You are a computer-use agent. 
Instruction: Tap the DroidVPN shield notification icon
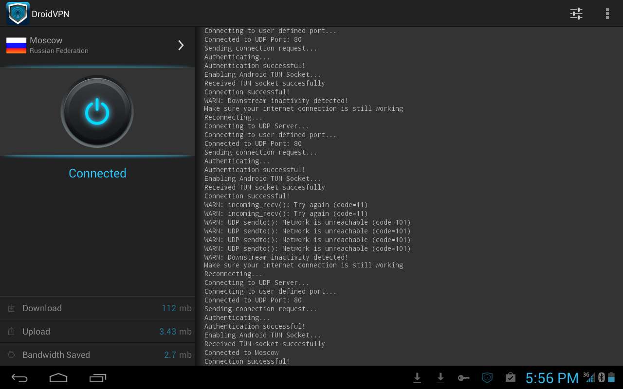(x=487, y=378)
